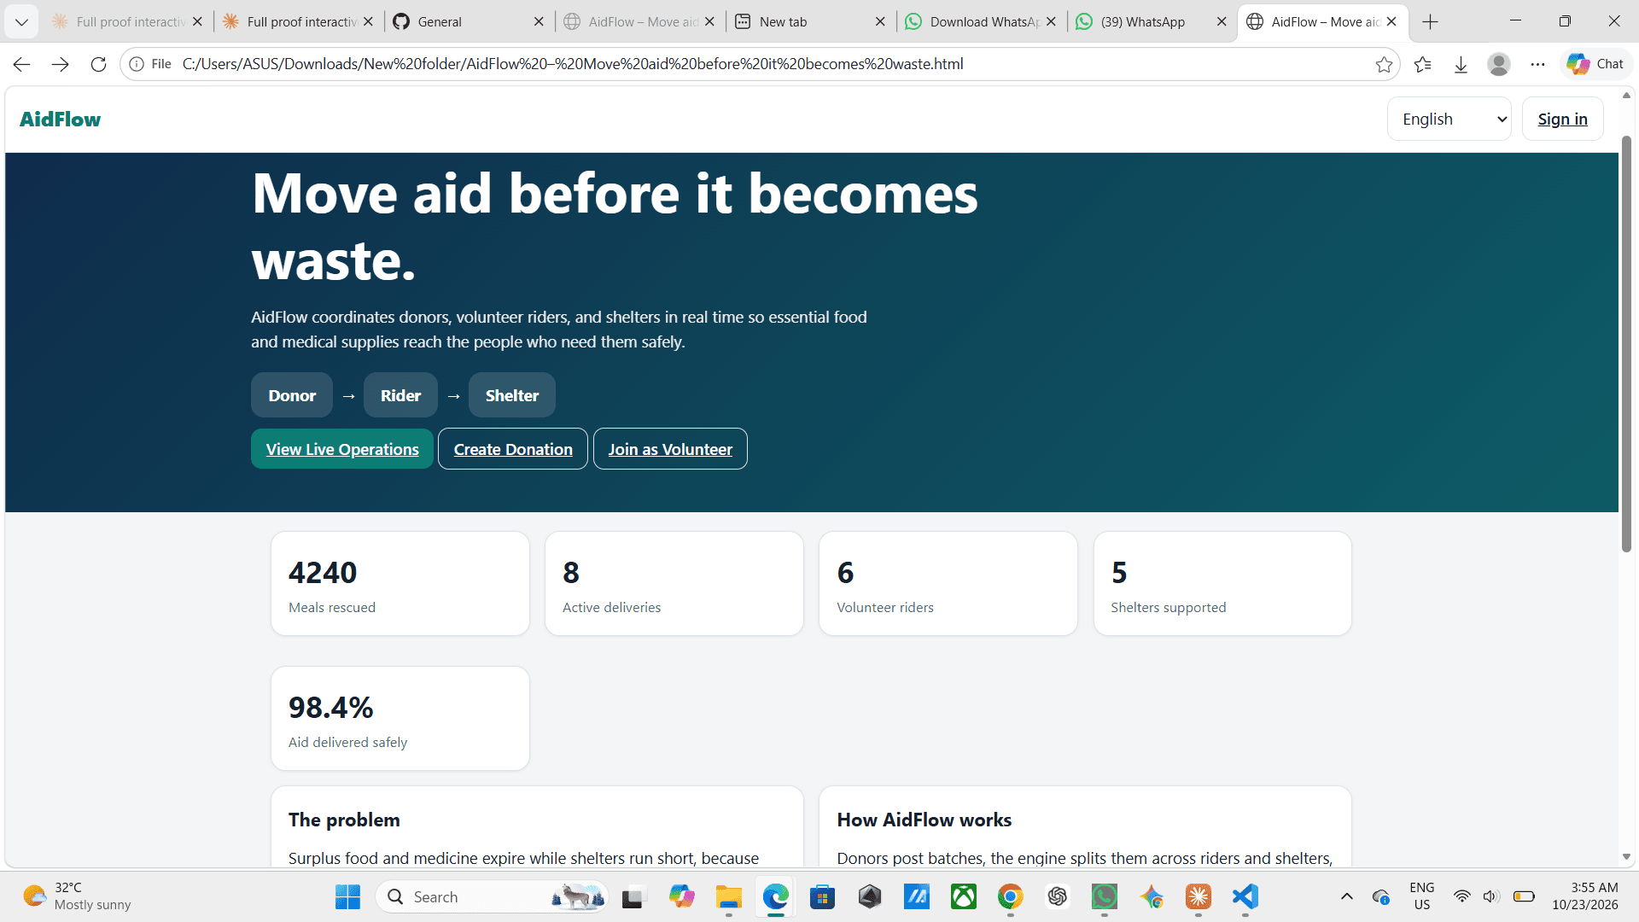Screen dimensions: 1639x922
Task: Select the Donor step chip
Action: (x=292, y=395)
